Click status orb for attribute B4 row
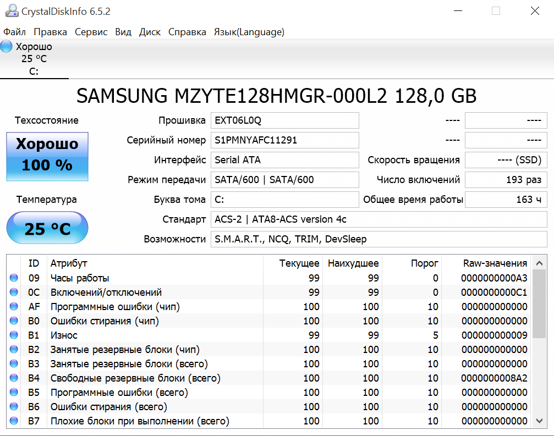Screen dimensions: 554x436 (14, 378)
